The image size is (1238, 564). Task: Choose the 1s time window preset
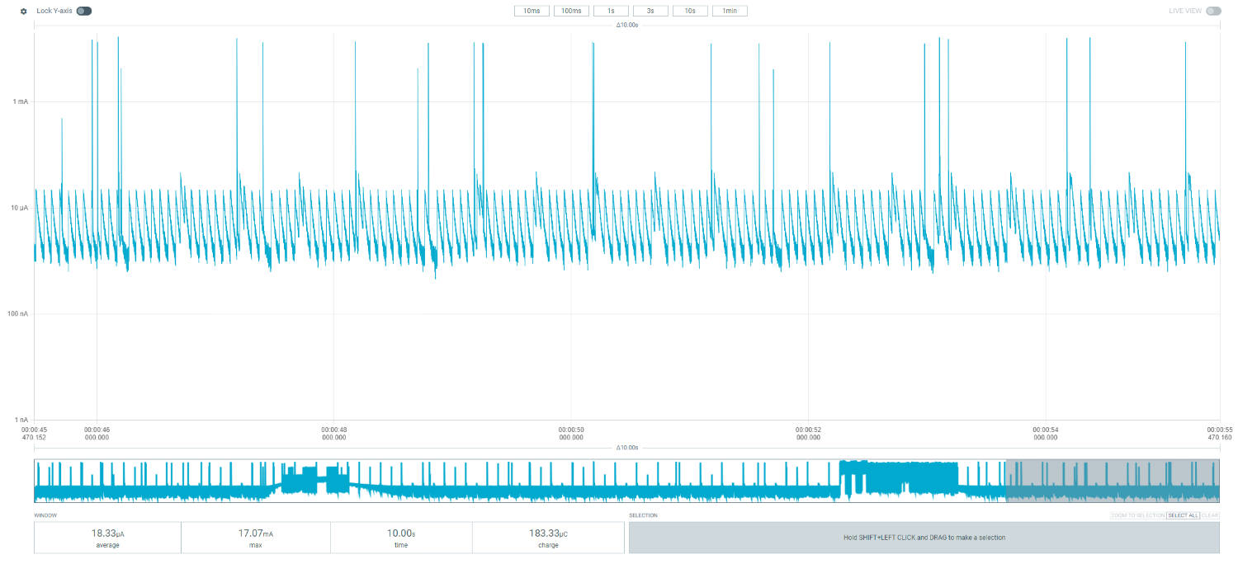(611, 12)
